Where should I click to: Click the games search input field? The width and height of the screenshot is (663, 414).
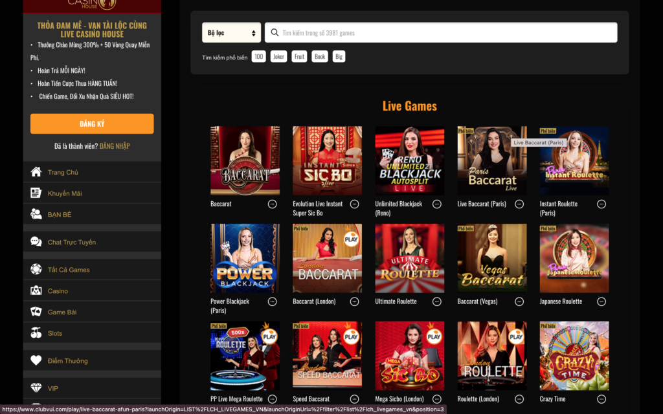tap(441, 32)
